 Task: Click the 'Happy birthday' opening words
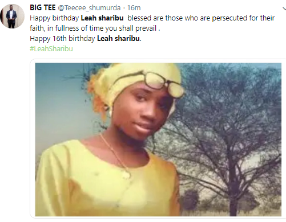[x=54, y=18]
